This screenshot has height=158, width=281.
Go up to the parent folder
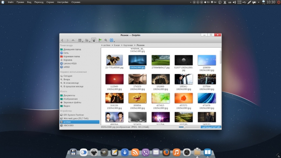pos(73,40)
